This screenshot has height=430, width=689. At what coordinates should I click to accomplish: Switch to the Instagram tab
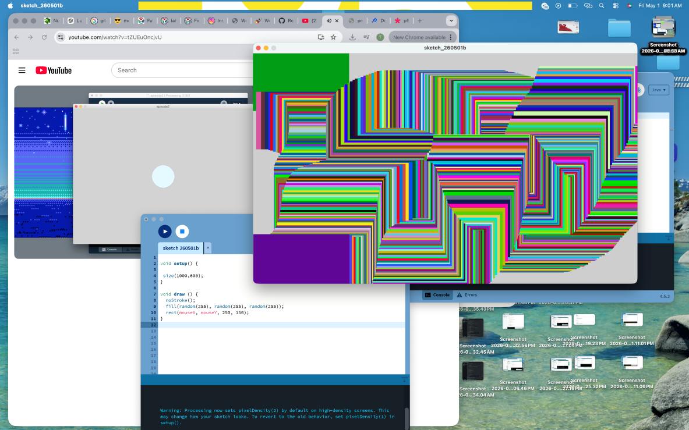pyautogui.click(x=215, y=20)
